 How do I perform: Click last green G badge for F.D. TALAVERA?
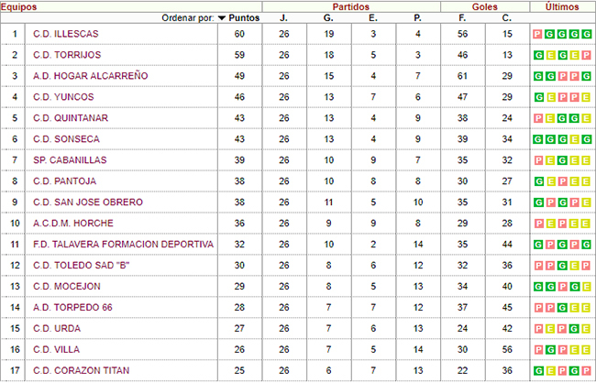587,245
